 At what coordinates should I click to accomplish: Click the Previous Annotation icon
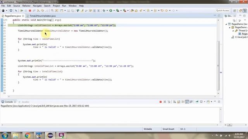coord(155,10)
